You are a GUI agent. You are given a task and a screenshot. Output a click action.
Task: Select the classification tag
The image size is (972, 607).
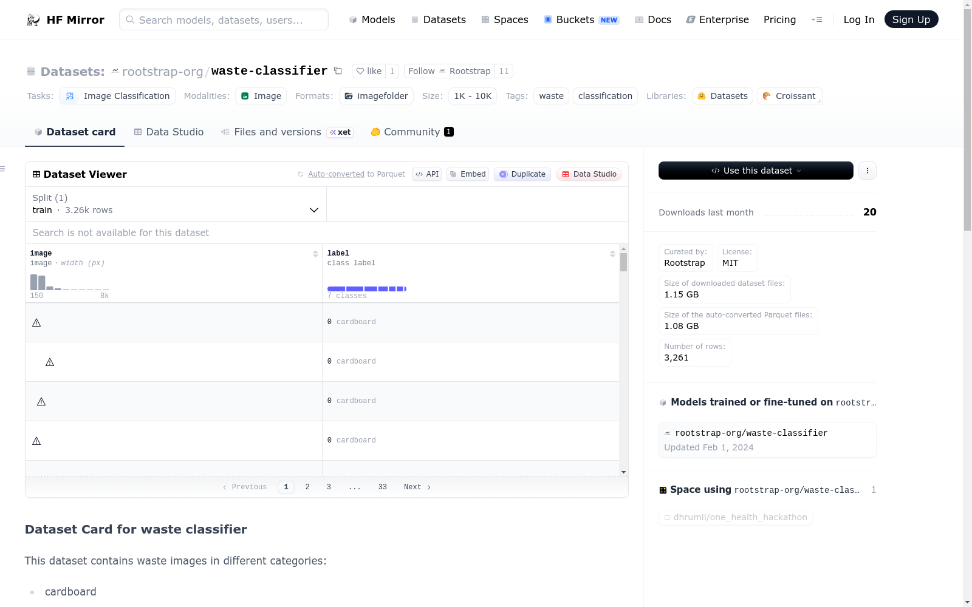point(605,96)
